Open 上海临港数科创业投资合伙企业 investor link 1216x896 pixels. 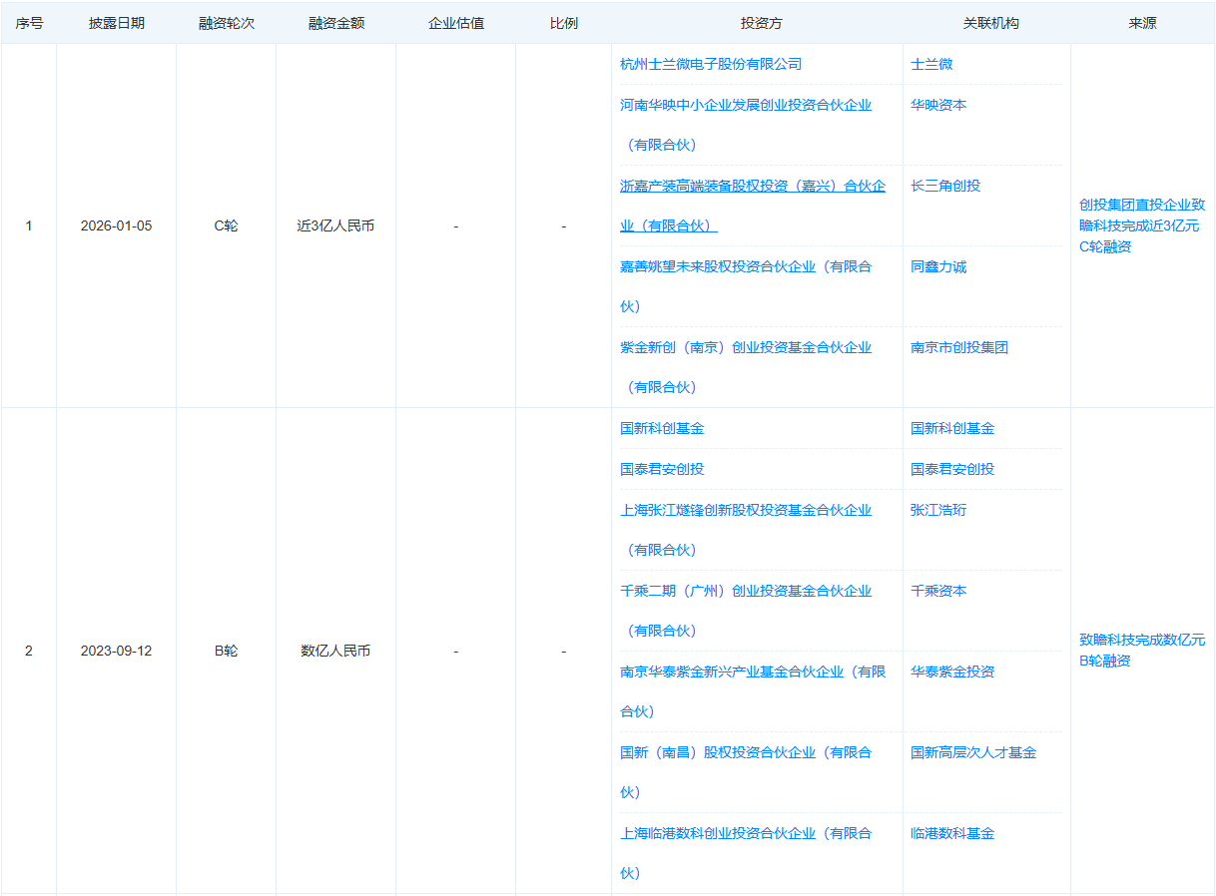click(x=745, y=833)
